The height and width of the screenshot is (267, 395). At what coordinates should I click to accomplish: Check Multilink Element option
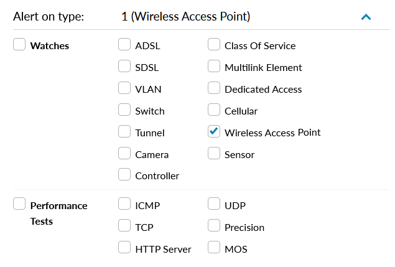(214, 67)
